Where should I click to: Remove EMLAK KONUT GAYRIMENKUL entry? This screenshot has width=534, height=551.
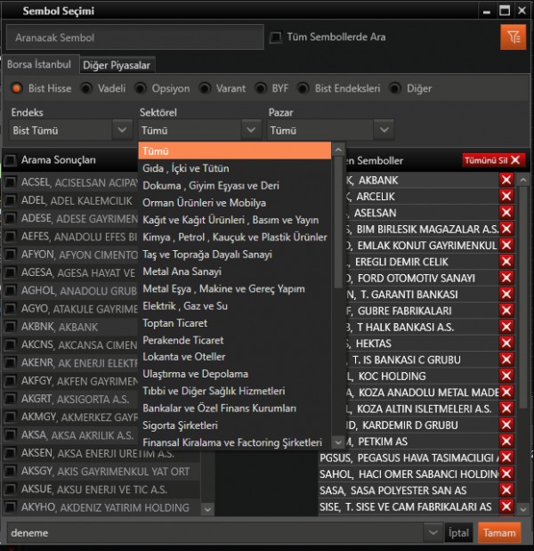506,245
